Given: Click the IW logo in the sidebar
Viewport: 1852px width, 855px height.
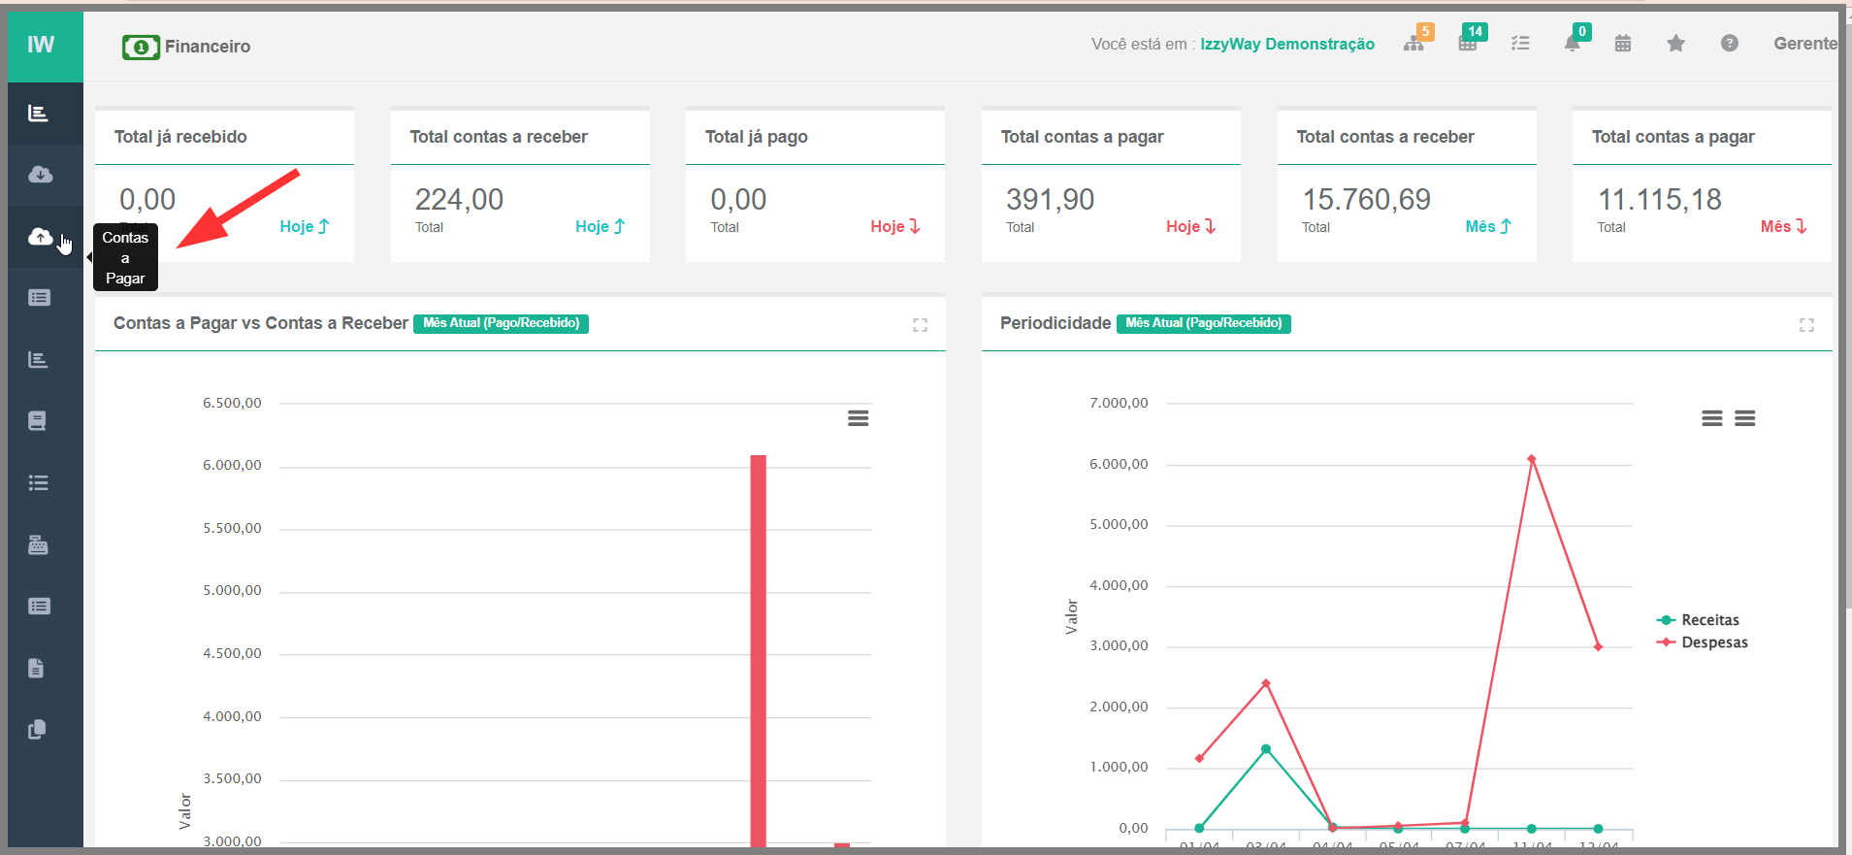Looking at the screenshot, I should [41, 45].
